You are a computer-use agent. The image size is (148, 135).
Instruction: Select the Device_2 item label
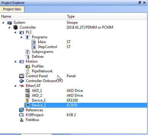coord(39,105)
